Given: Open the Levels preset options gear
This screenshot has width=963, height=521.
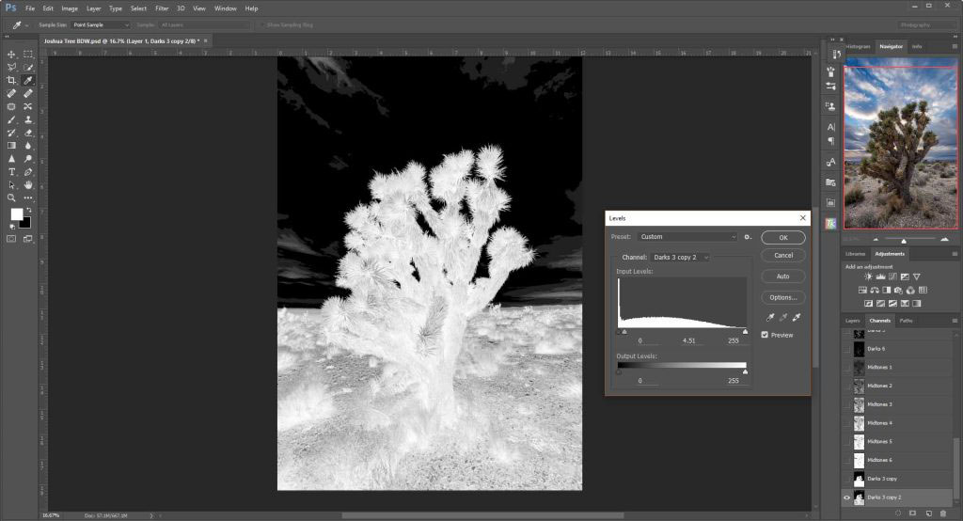Looking at the screenshot, I should (x=748, y=237).
